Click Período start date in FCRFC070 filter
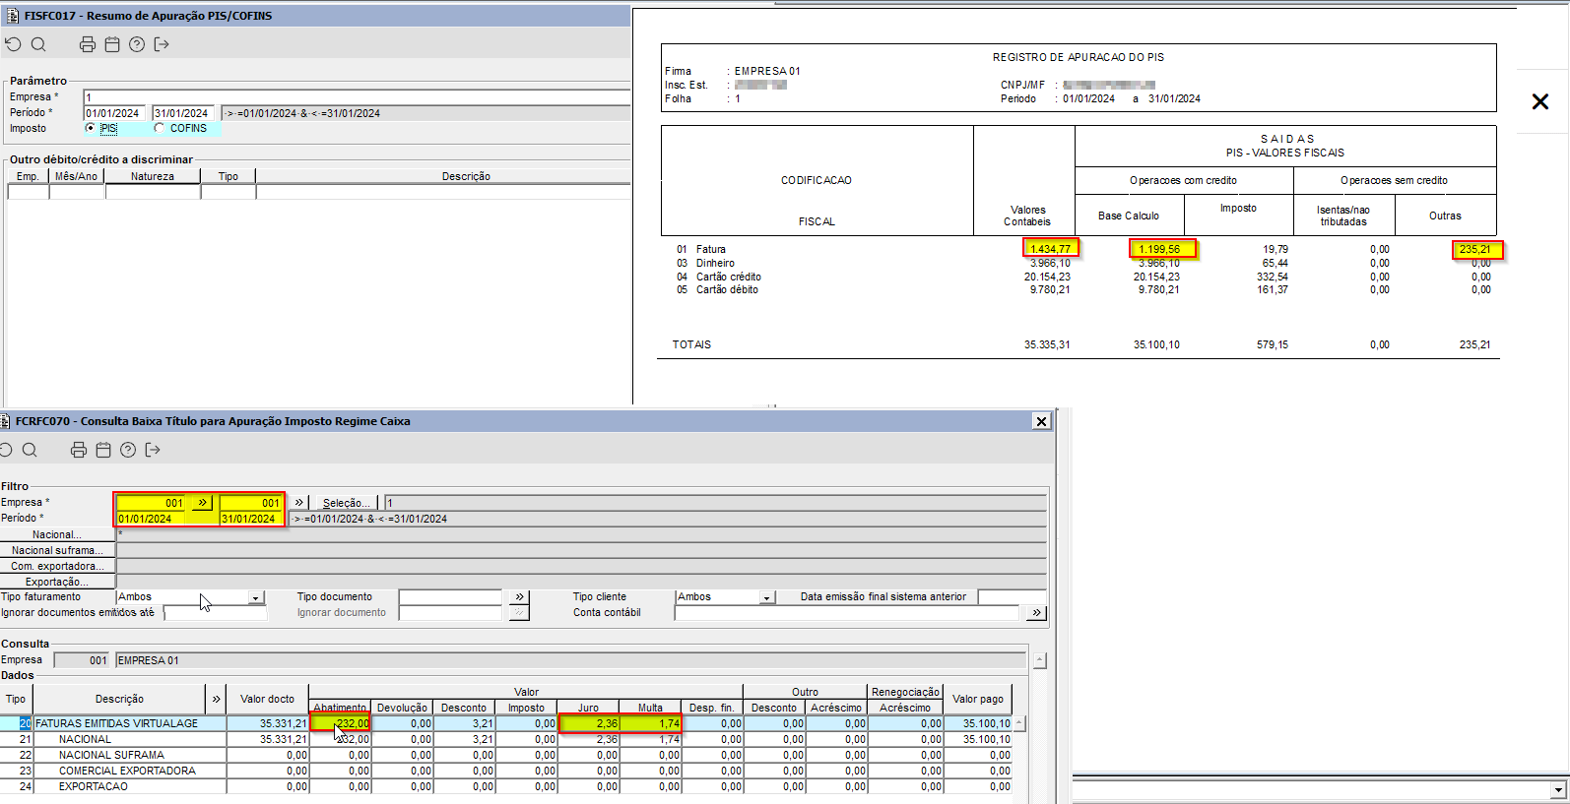This screenshot has width=1570, height=804. click(152, 519)
